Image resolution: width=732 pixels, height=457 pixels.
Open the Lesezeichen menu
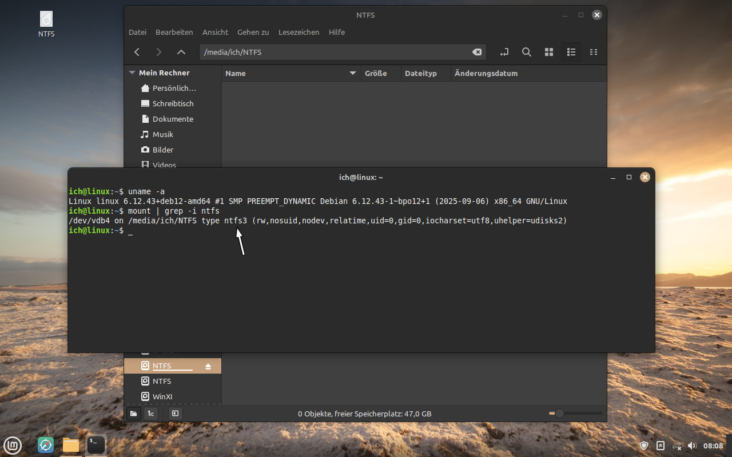click(x=299, y=33)
